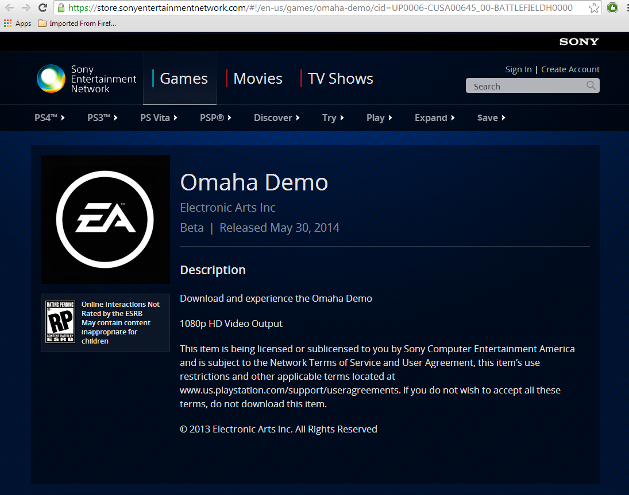This screenshot has width=629, height=495.
Task: Switch to the TV Shows tab
Action: pyautogui.click(x=340, y=79)
